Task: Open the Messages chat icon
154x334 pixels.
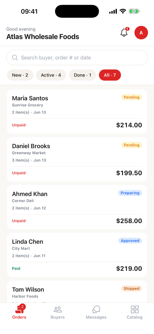Action: 96,309
